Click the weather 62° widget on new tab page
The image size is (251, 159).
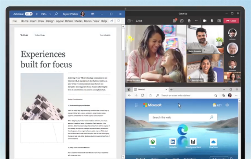coord(217,105)
